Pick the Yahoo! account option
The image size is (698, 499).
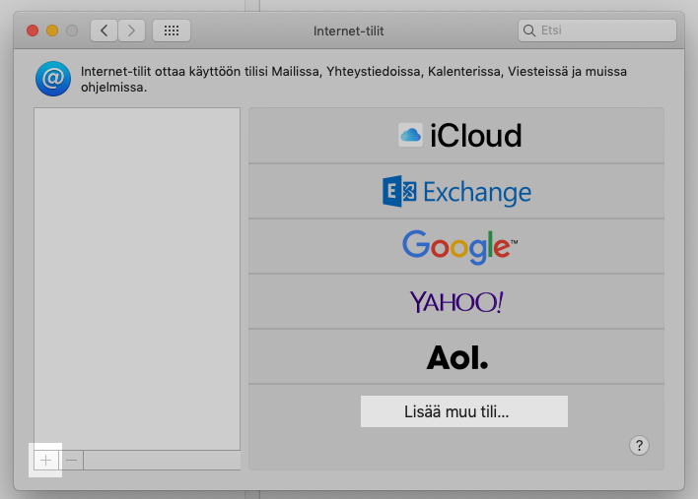(456, 301)
